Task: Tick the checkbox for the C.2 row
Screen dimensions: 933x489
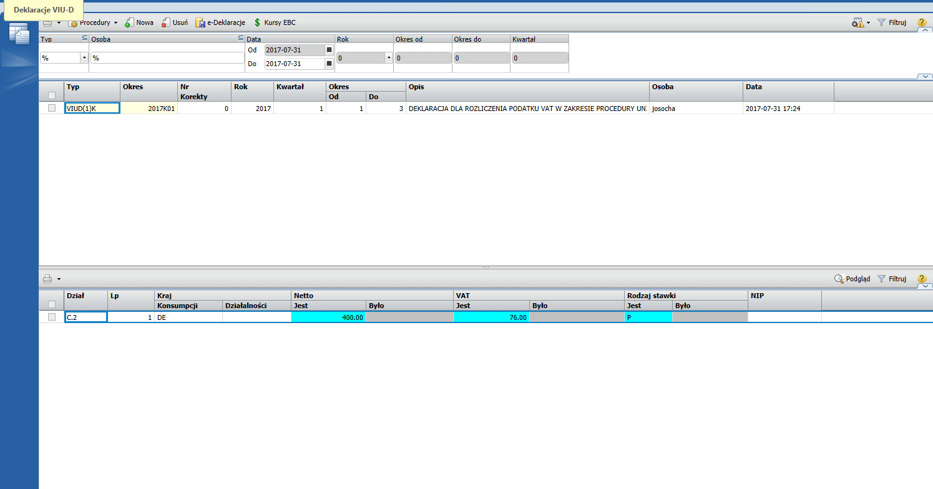Action: [52, 317]
